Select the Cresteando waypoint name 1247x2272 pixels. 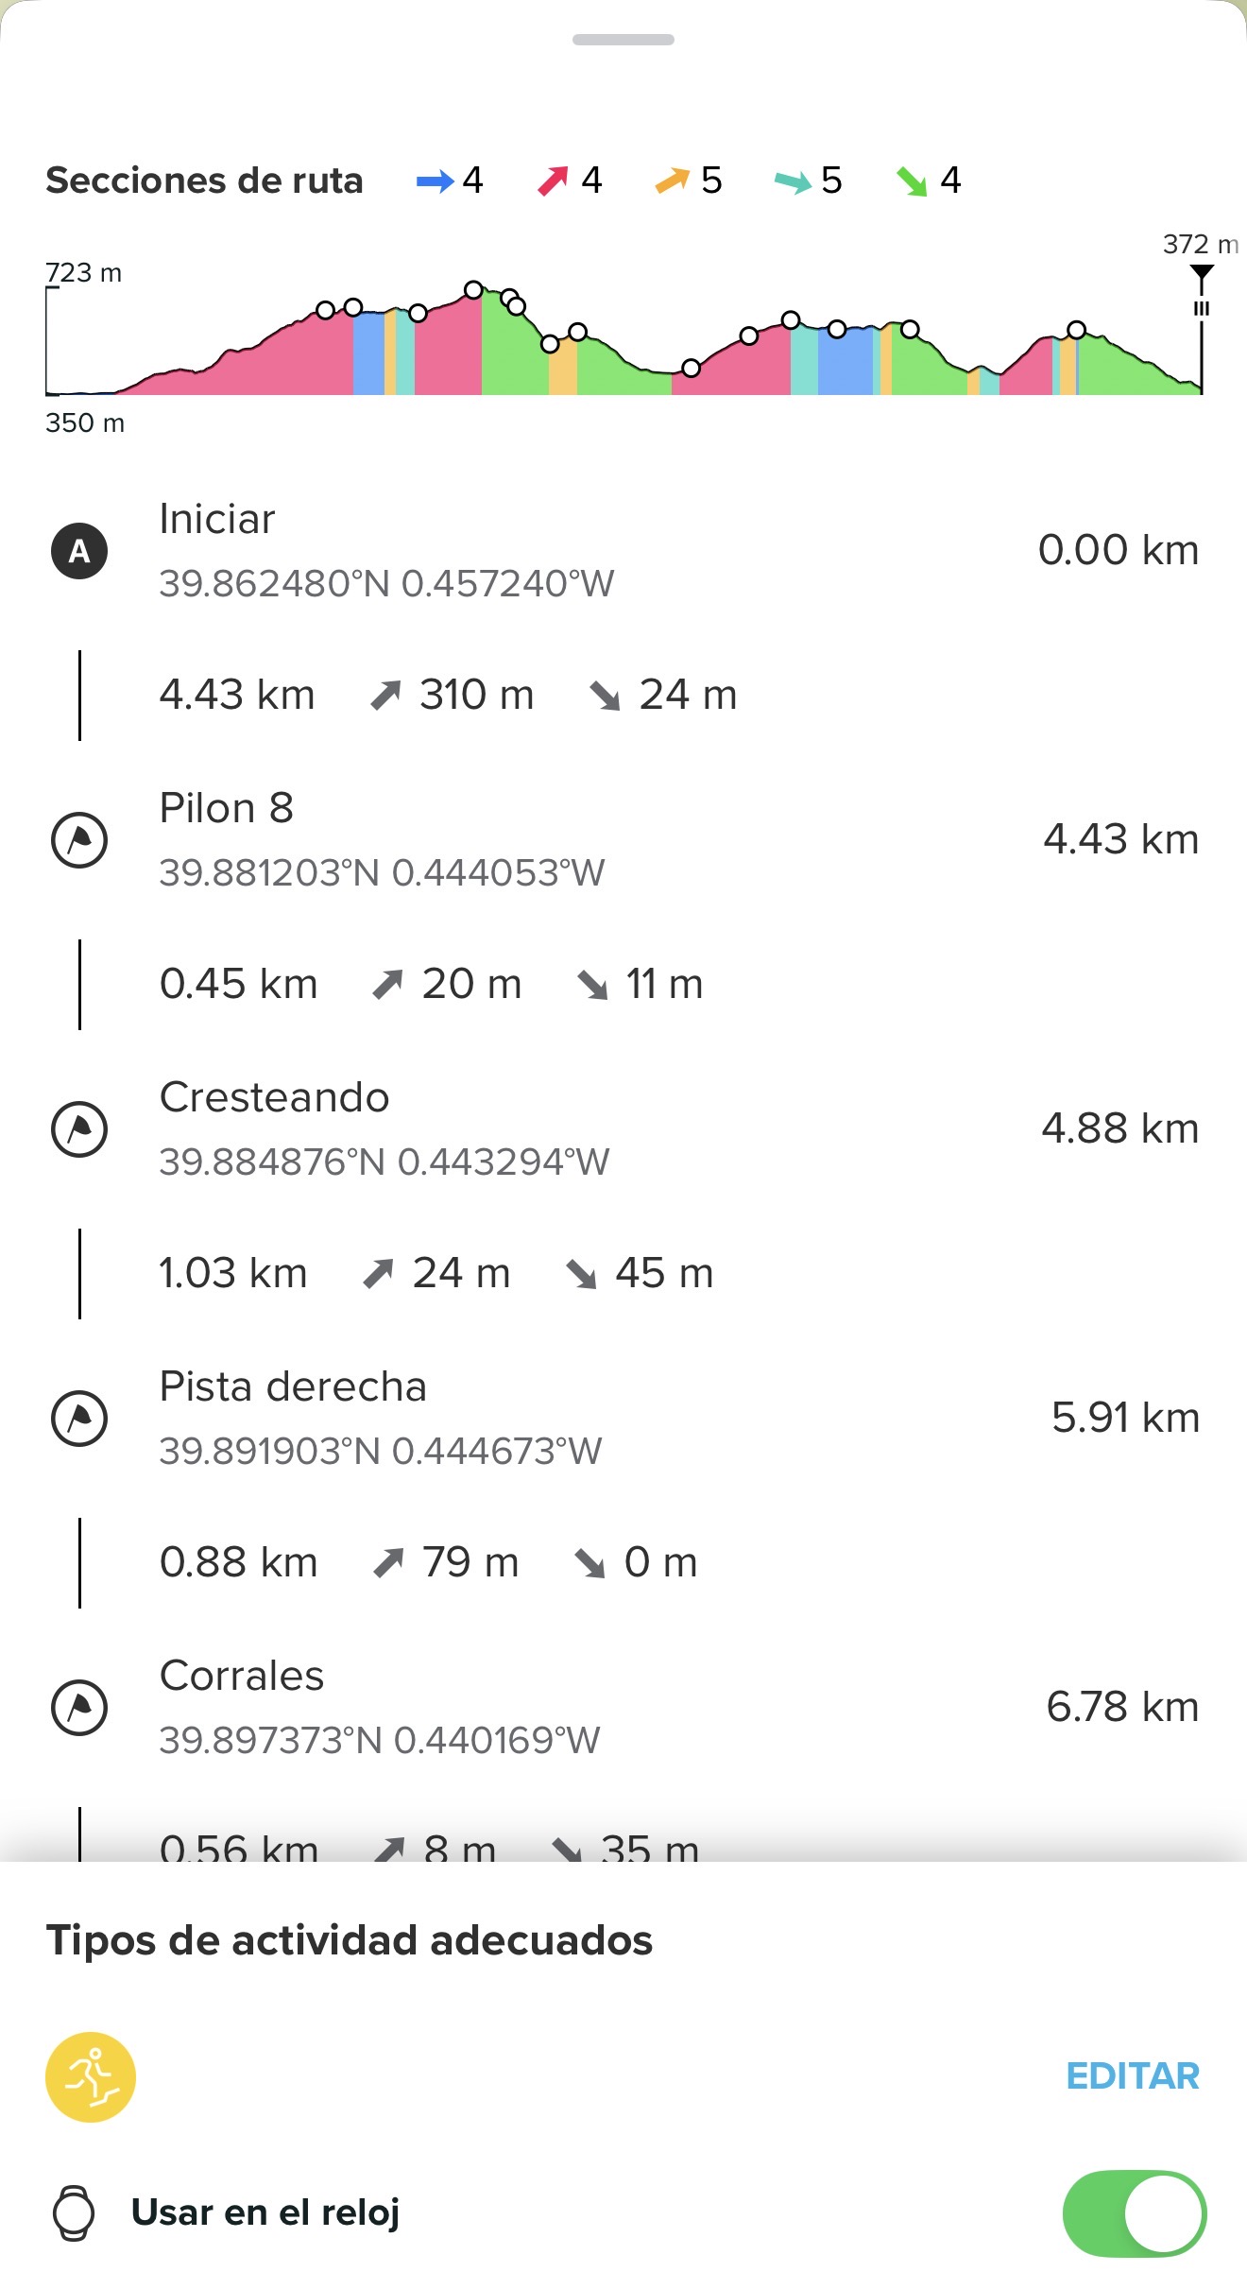click(x=274, y=1097)
